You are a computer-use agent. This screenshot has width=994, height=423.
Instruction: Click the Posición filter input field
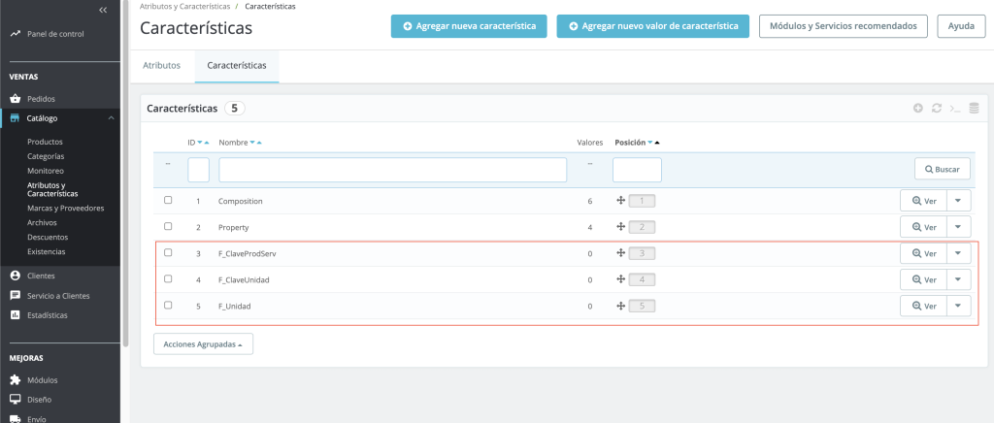pyautogui.click(x=637, y=170)
